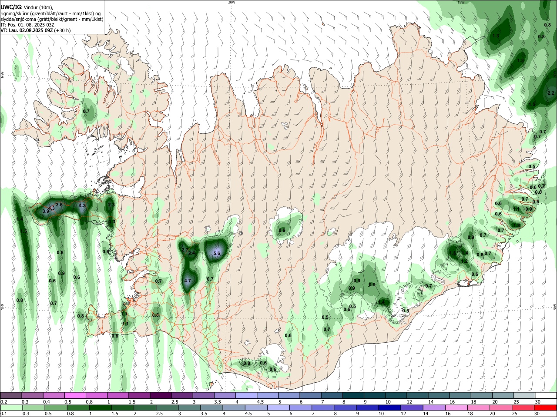Click the 'slydda/snjókoma' legend description line
557x417 pixels.
(52, 19)
